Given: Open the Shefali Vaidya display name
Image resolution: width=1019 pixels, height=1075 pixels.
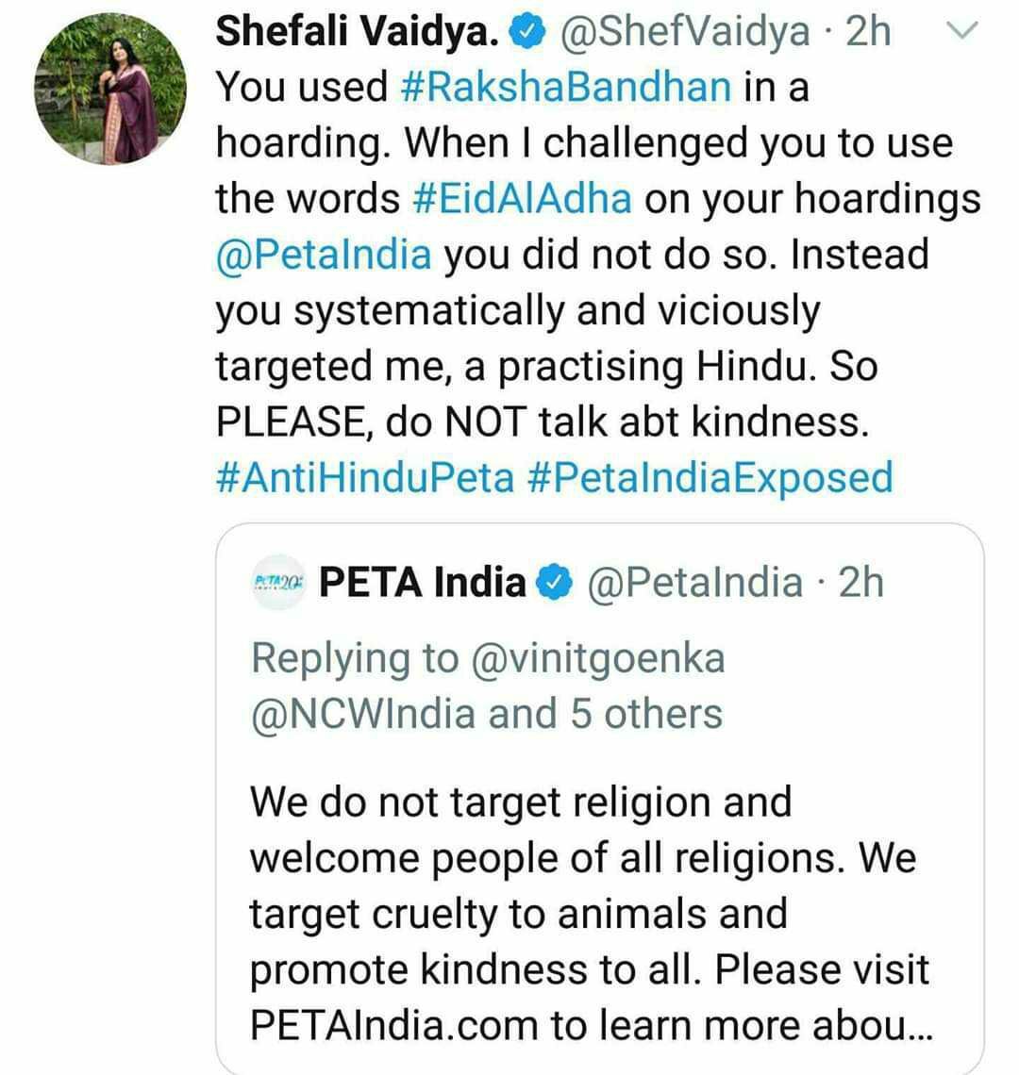Looking at the screenshot, I should tap(358, 31).
